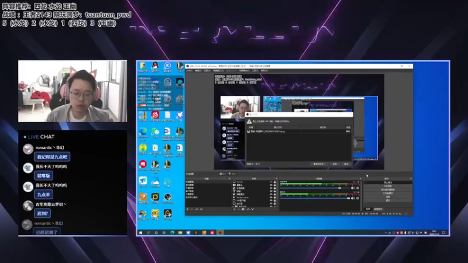Mute the desktop audio speaker icon
This screenshot has height=263, width=468.
pyautogui.click(x=353, y=188)
